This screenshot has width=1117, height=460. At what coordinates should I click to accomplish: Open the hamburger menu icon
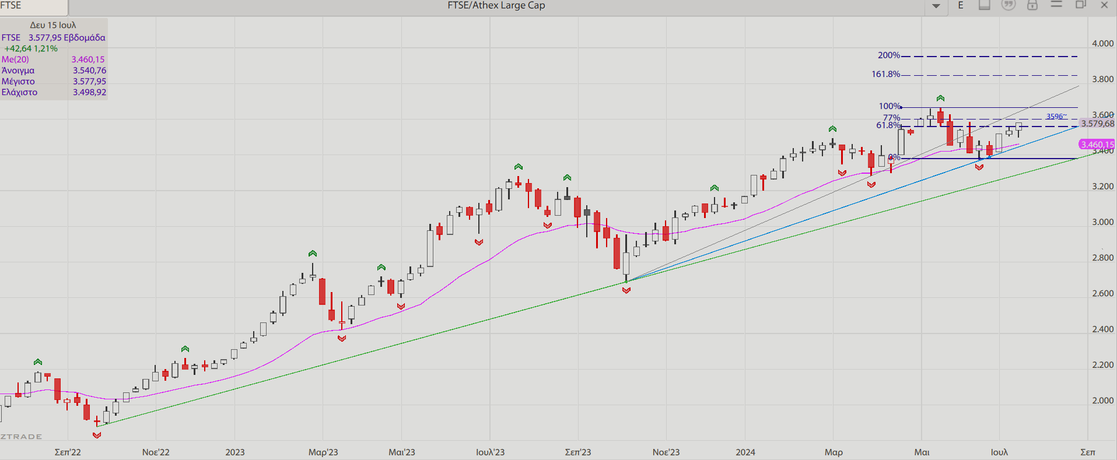(1056, 5)
